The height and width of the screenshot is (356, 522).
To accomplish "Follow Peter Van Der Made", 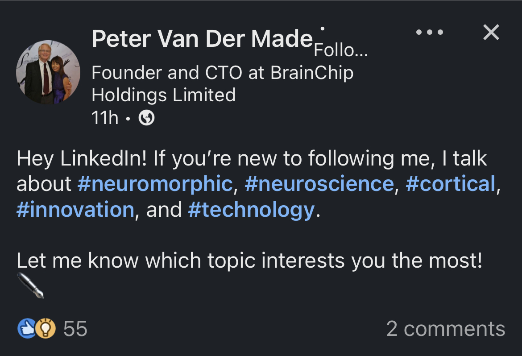I will coord(341,51).
